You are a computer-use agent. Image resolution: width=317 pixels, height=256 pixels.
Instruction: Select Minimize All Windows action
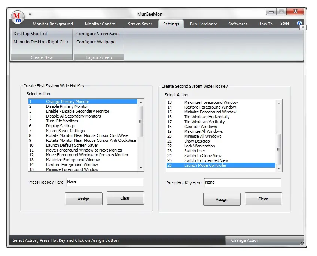(x=221, y=136)
